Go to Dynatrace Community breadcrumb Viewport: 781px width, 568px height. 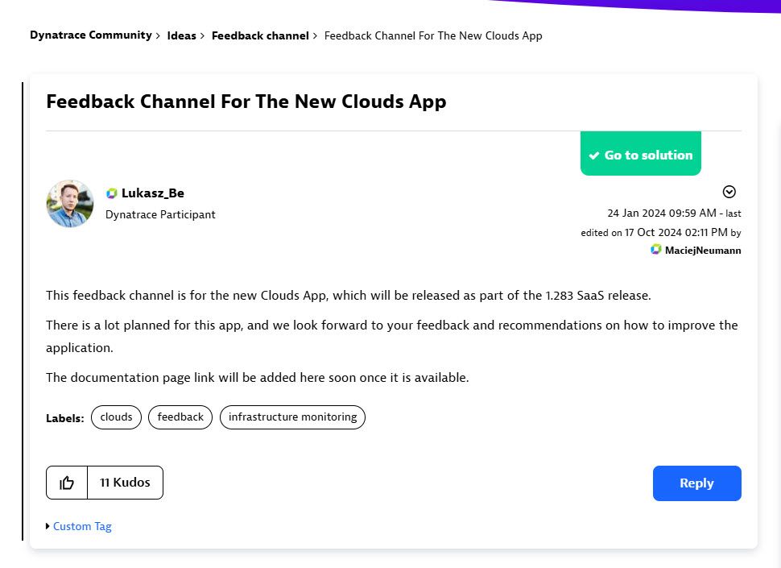coord(91,35)
